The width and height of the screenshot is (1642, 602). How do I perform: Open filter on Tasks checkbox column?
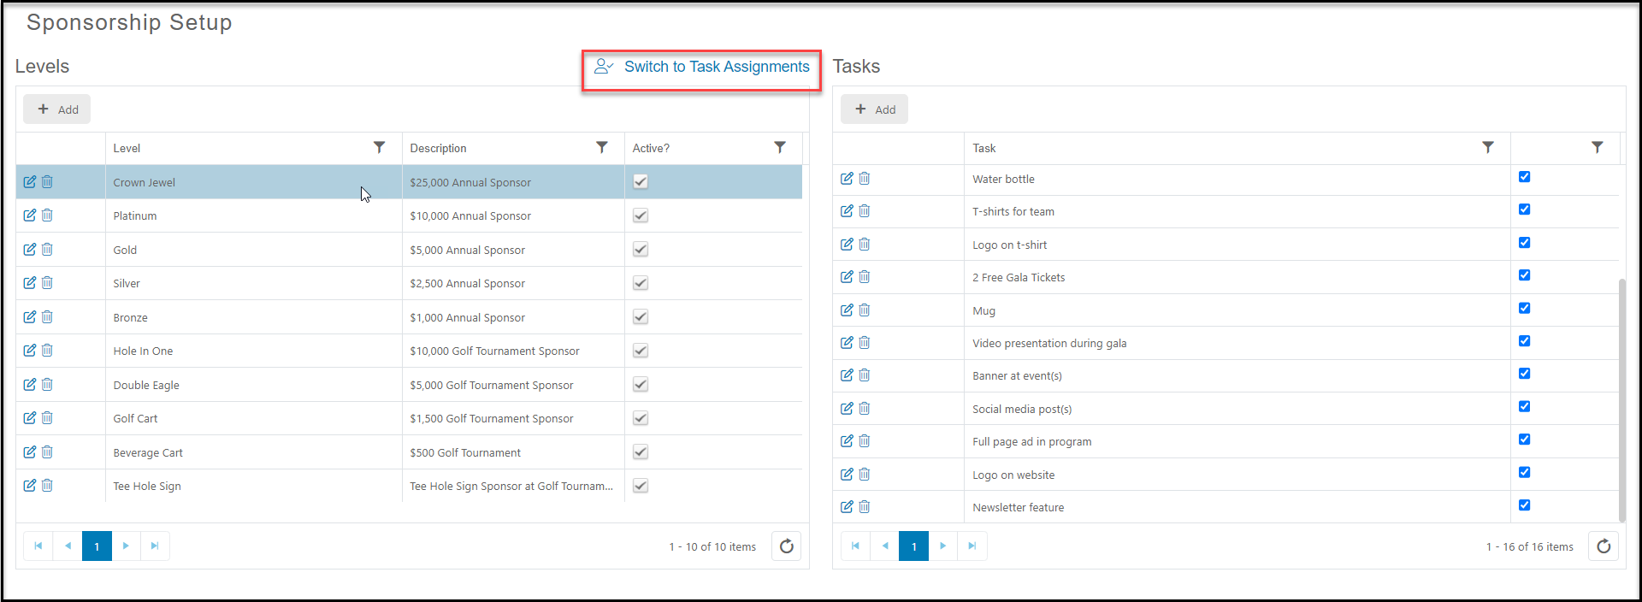pos(1598,147)
